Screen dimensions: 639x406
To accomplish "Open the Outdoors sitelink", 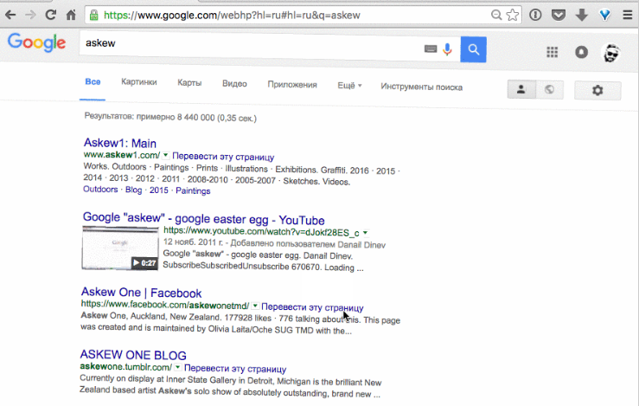I will (100, 190).
